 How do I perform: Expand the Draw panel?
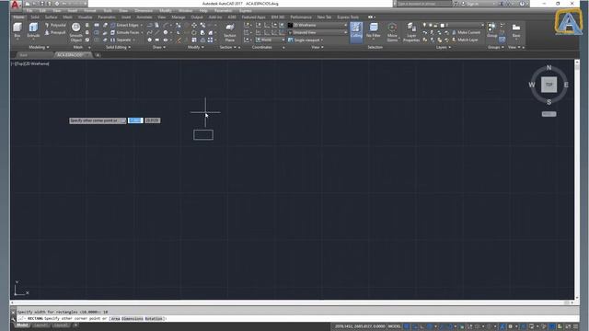pyautogui.click(x=159, y=47)
